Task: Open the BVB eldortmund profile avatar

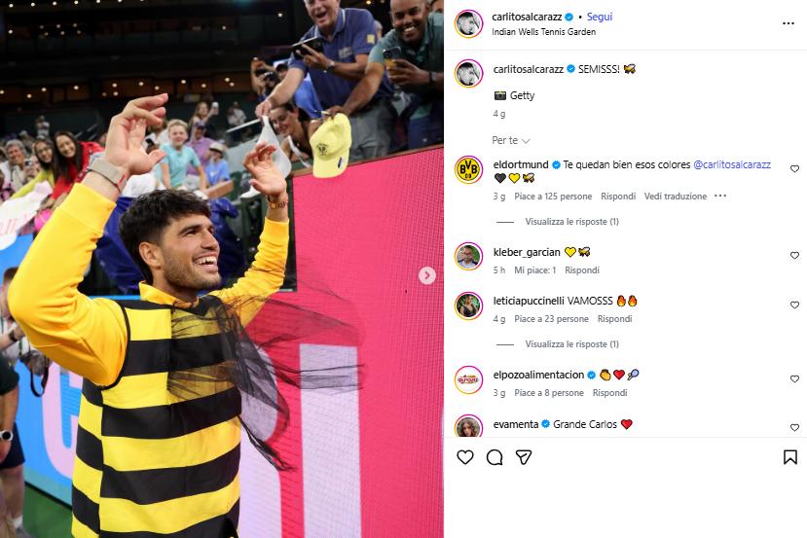Action: coord(468,169)
